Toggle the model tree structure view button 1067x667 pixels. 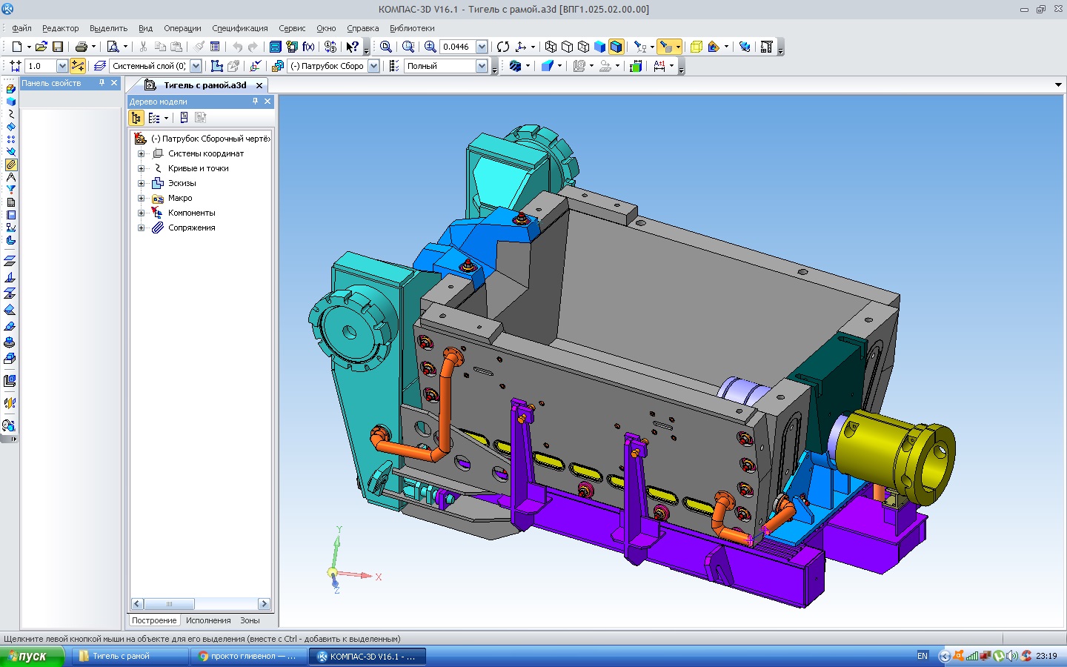136,118
